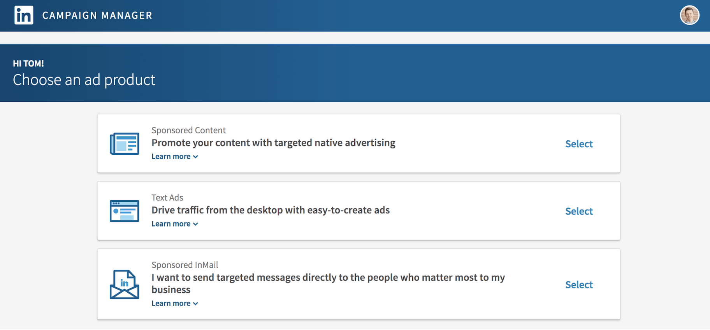This screenshot has height=330, width=710.
Task: Click 'Drive traffic from the desktop' headline
Action: pyautogui.click(x=271, y=210)
